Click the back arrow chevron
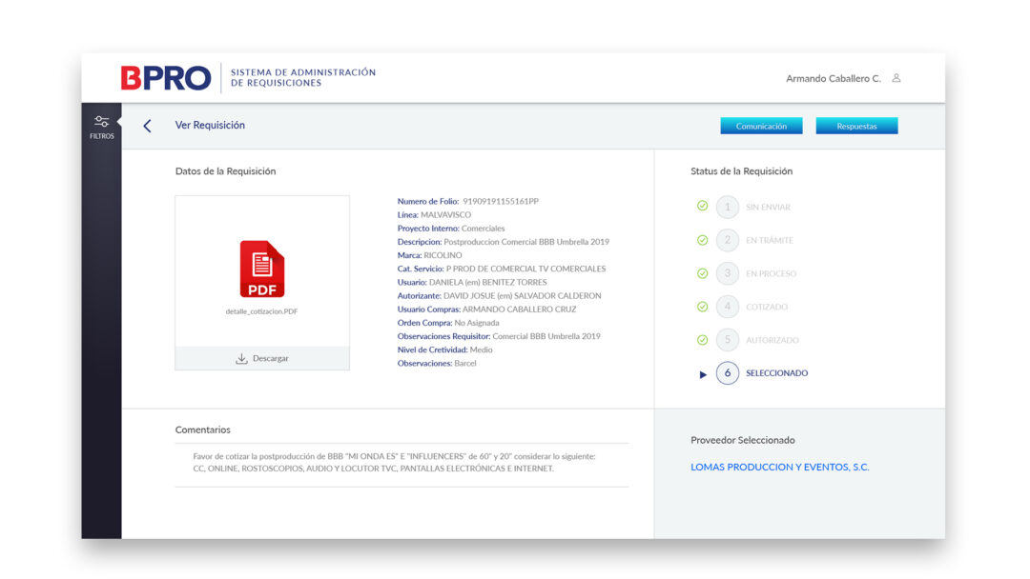Viewport: 1030px width, 579px height. [147, 126]
